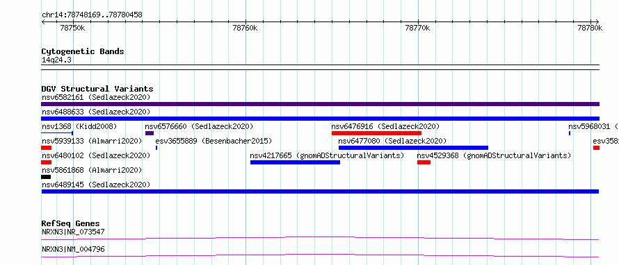Click the 78780k ruler position
The width and height of the screenshot is (619, 265).
pos(590,28)
